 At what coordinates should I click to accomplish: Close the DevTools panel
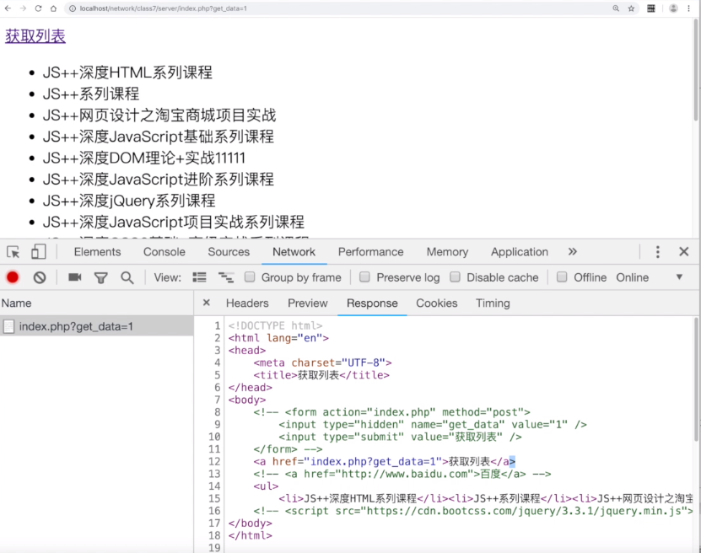click(684, 251)
